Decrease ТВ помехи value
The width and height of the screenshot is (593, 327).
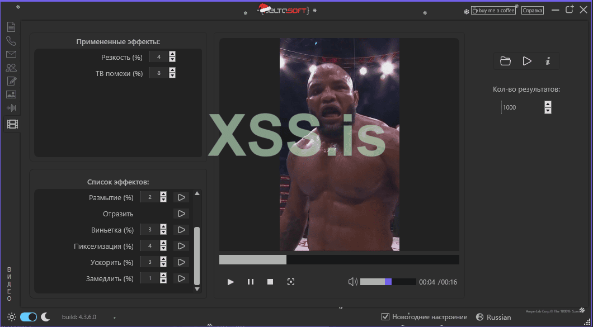tap(172, 75)
